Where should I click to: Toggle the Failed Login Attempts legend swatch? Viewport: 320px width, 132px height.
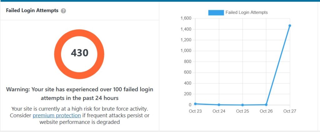(216, 12)
